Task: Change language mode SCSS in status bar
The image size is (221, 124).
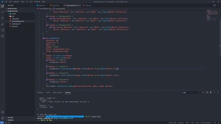Action: point(197,123)
